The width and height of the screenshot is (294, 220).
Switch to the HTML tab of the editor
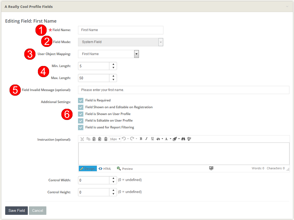click(105, 168)
